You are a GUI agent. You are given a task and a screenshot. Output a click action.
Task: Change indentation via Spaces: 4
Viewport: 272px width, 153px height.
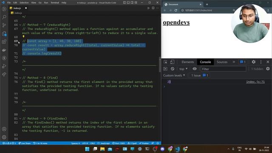coord(76,143)
